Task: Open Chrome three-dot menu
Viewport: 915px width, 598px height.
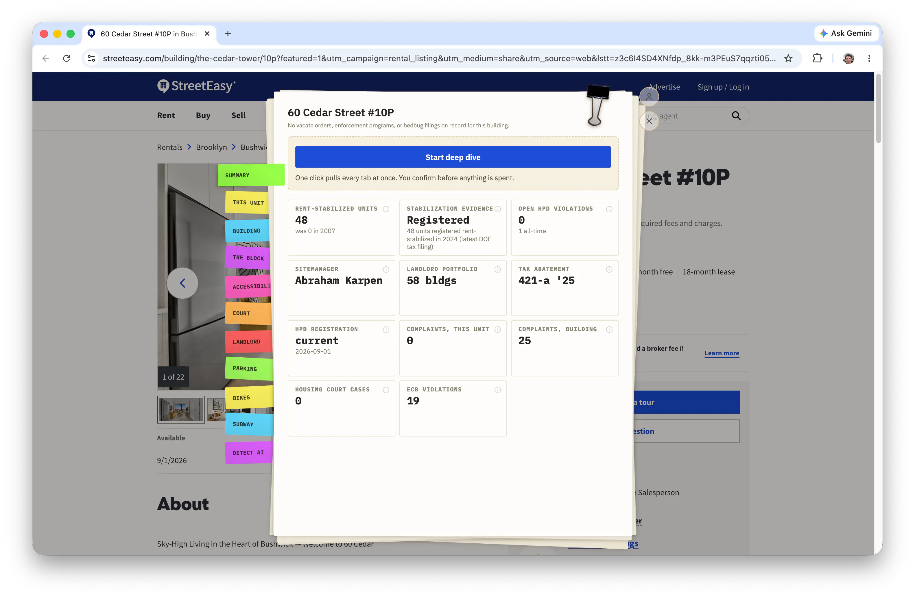Action: [x=869, y=58]
